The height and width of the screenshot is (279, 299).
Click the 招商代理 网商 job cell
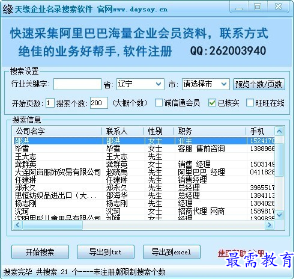pos(201,211)
